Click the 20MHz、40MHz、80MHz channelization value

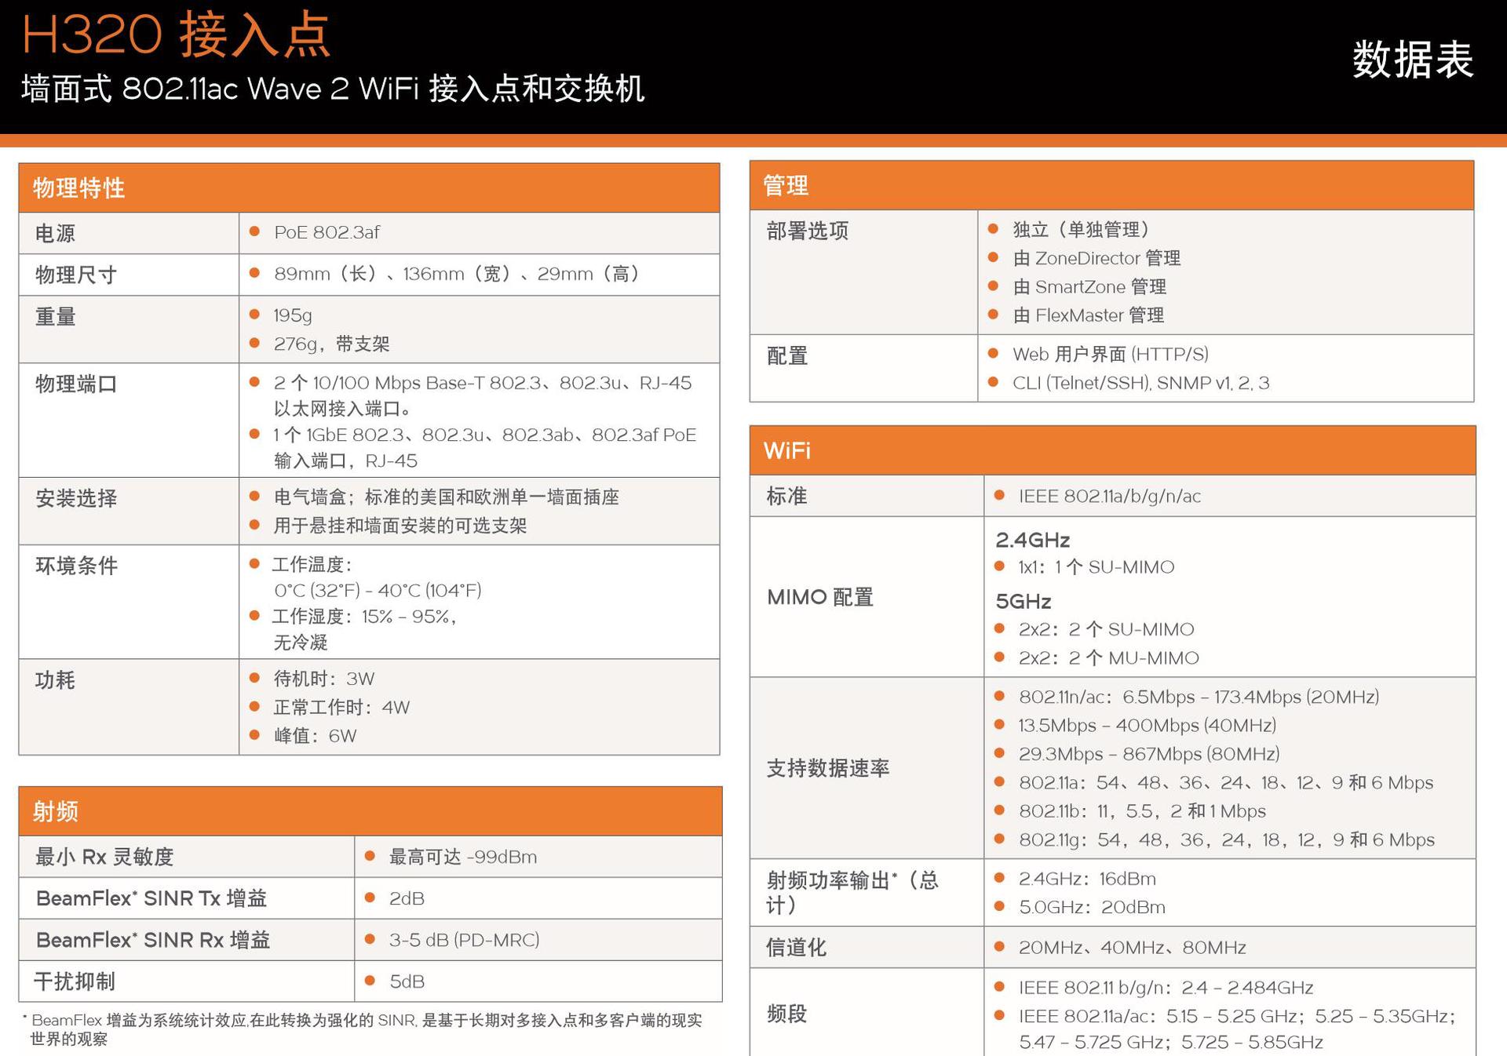click(x=1132, y=948)
